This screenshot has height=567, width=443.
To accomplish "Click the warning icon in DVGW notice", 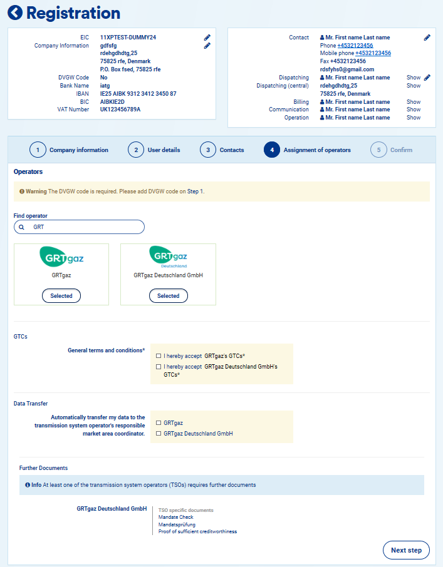I will point(22,192).
